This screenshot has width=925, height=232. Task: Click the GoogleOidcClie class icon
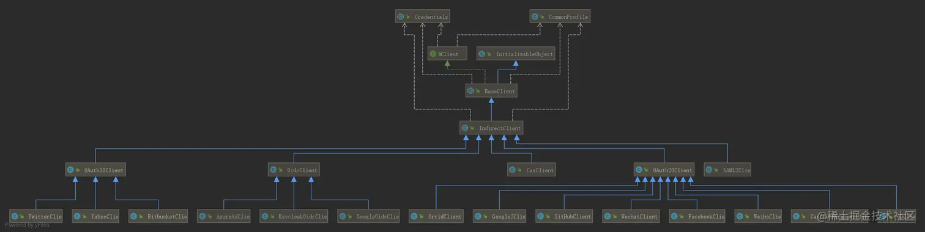point(343,216)
